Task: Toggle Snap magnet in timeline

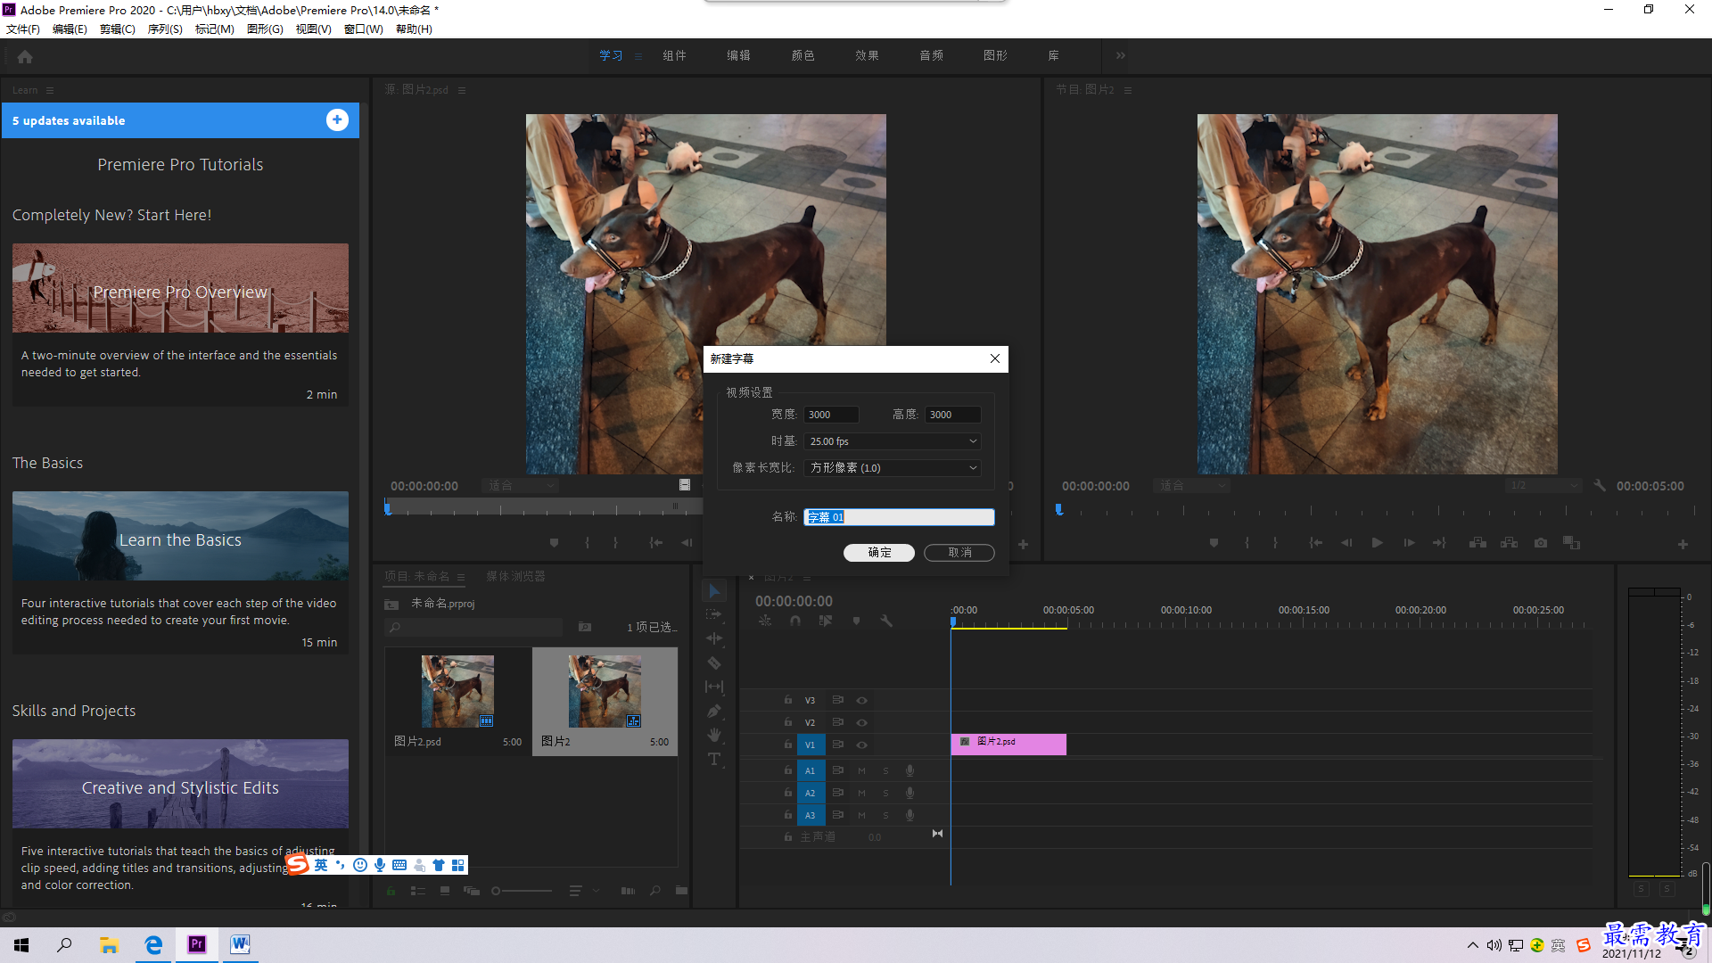Action: (794, 621)
